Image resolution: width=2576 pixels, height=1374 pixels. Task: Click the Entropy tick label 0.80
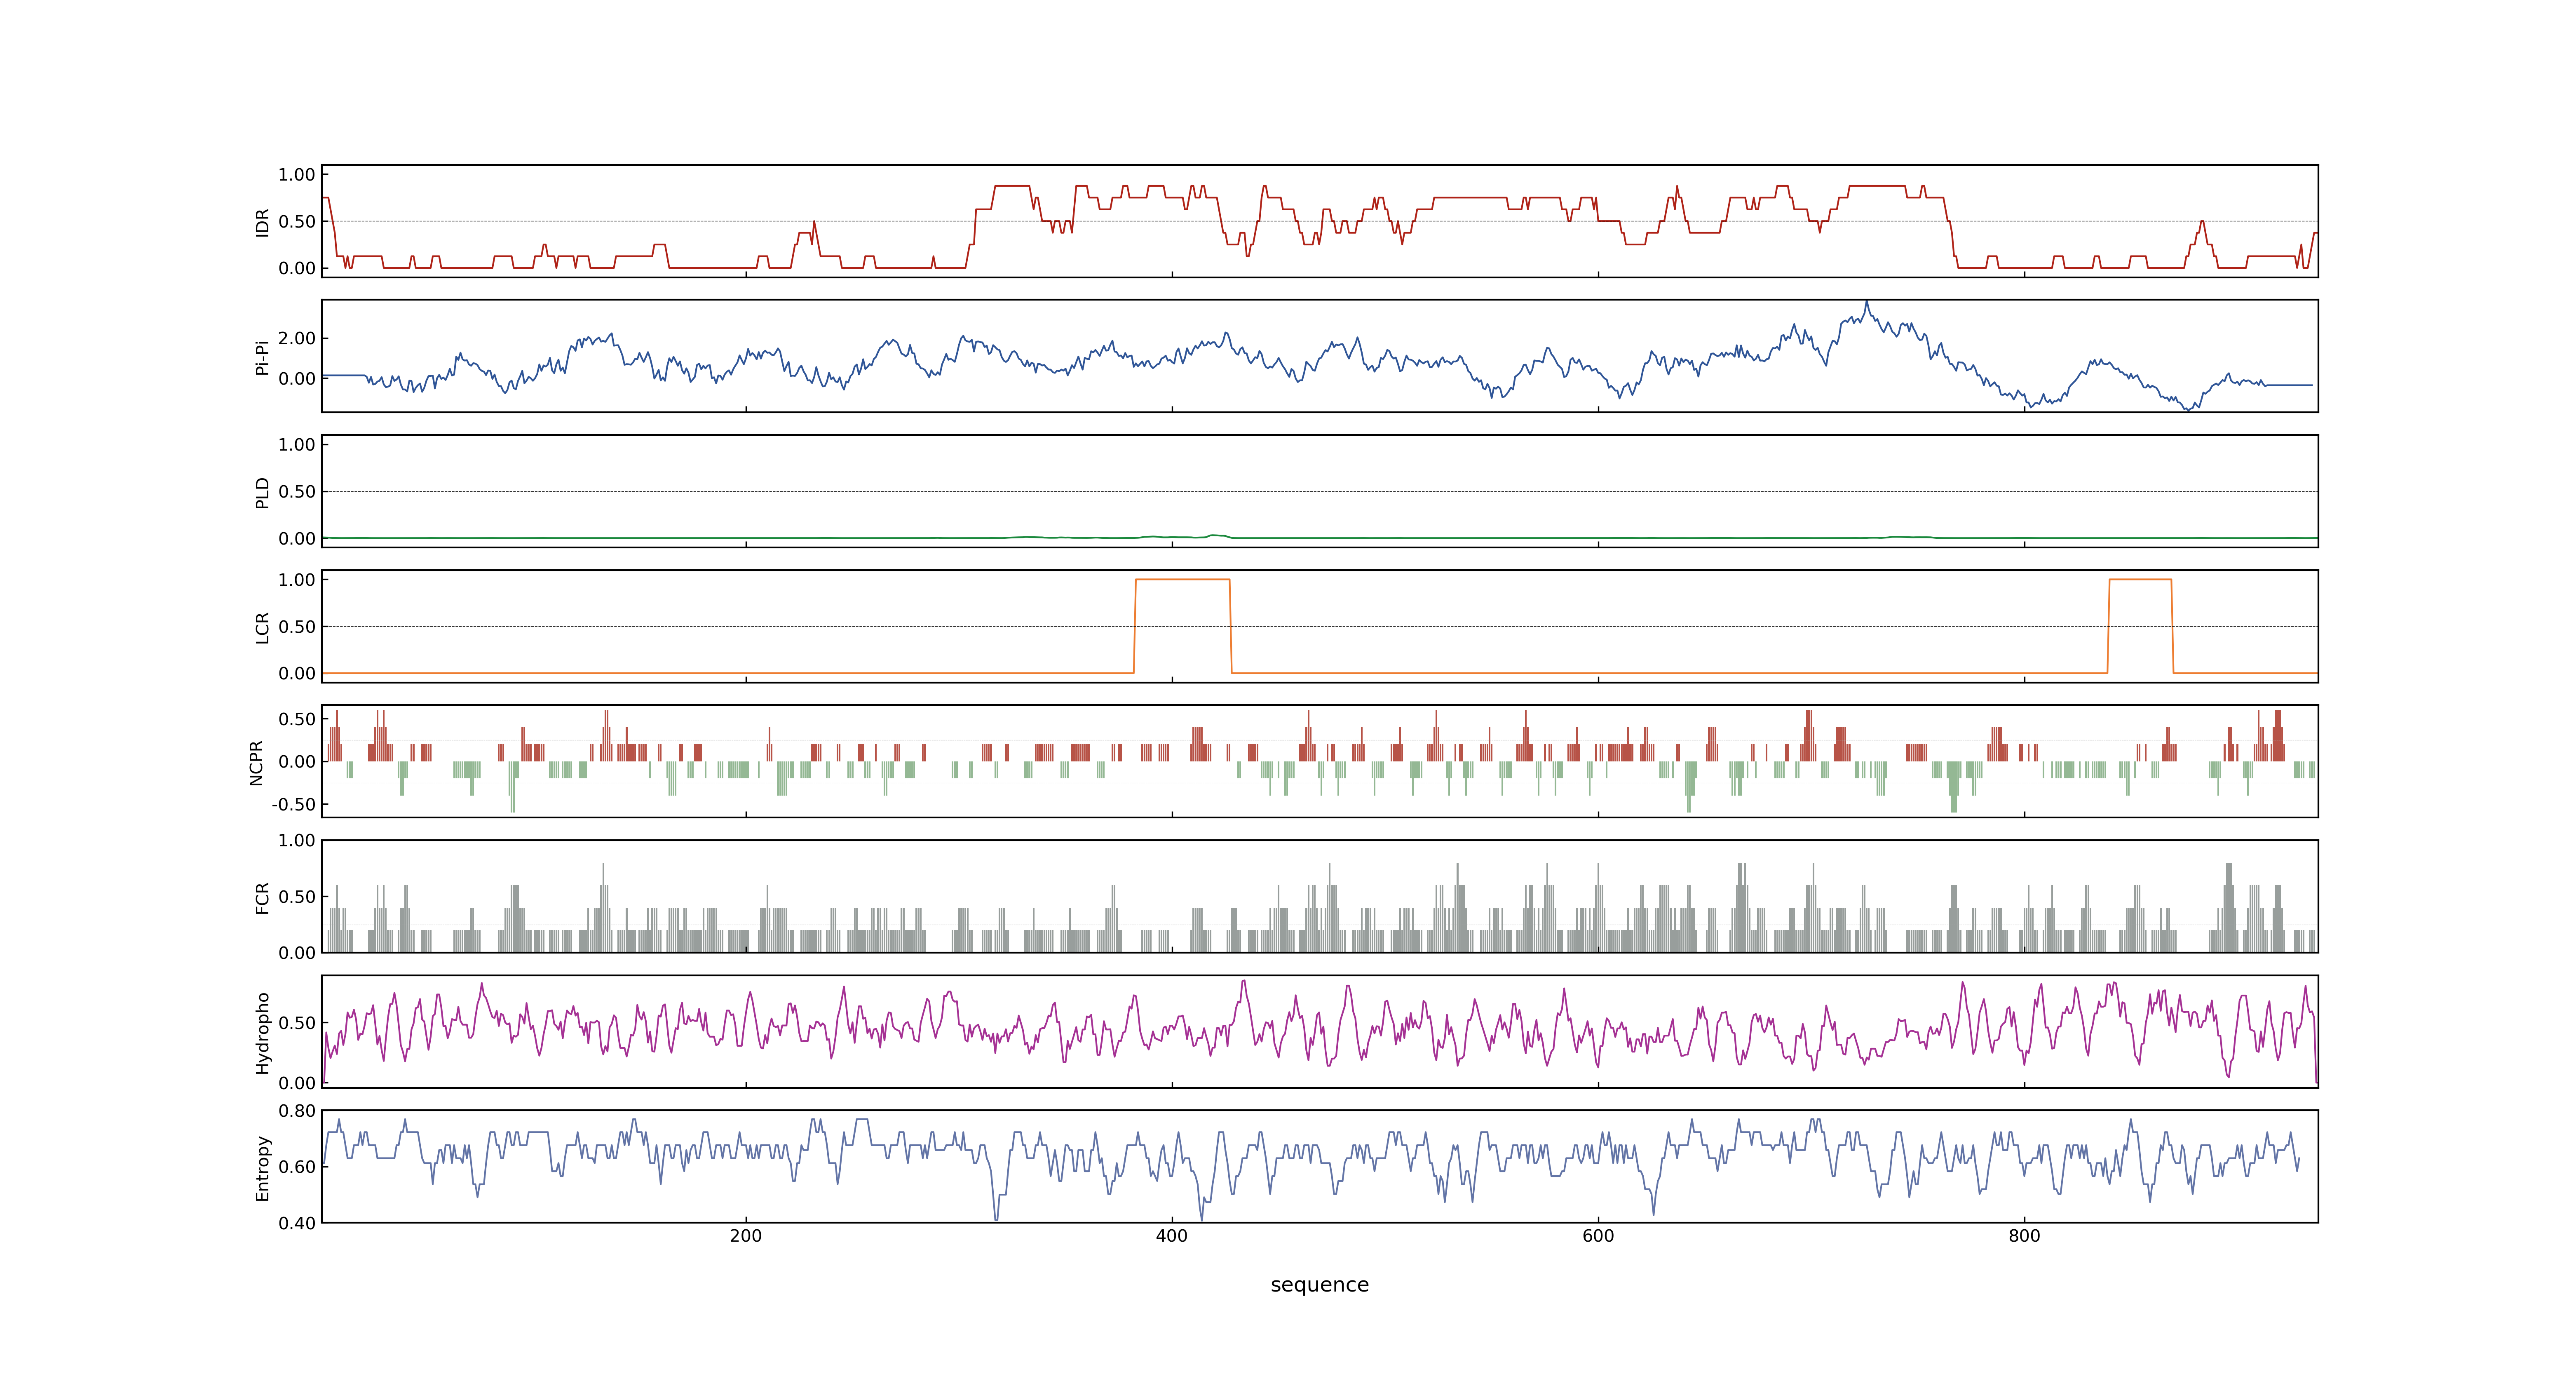(x=297, y=1111)
